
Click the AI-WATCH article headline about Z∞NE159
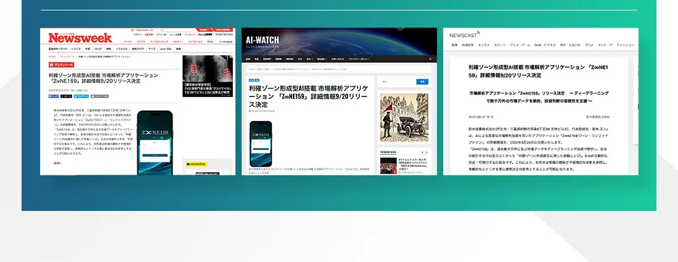tap(309, 96)
